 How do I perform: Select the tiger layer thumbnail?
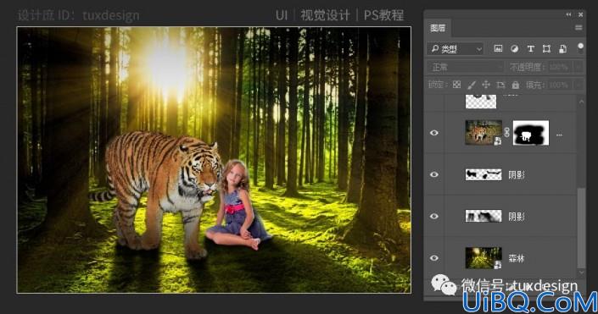[483, 132]
